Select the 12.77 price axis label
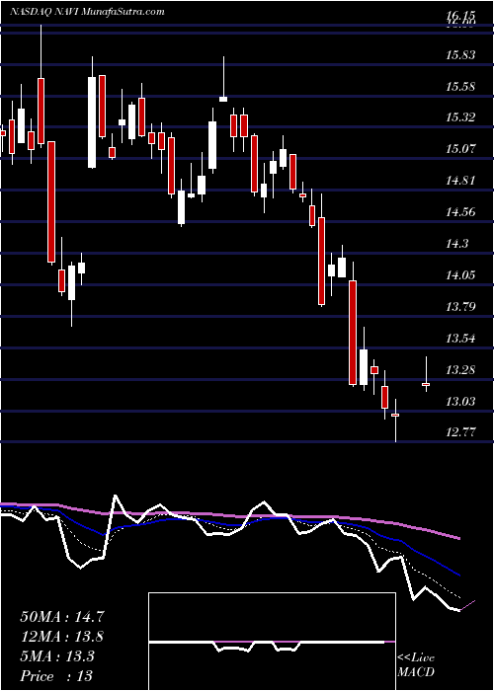 click(x=460, y=432)
